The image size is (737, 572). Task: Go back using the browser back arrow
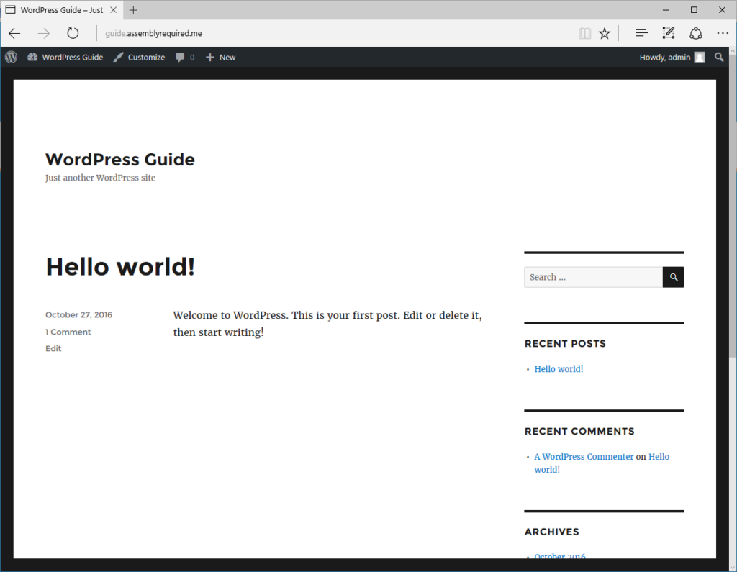click(x=14, y=33)
